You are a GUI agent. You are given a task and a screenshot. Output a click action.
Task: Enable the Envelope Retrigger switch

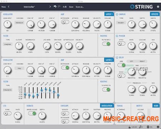65,121
